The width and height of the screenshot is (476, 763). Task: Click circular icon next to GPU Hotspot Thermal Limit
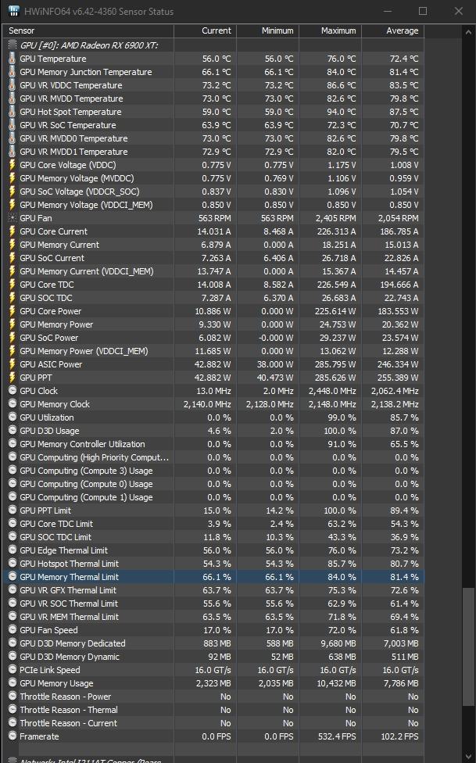click(13, 563)
